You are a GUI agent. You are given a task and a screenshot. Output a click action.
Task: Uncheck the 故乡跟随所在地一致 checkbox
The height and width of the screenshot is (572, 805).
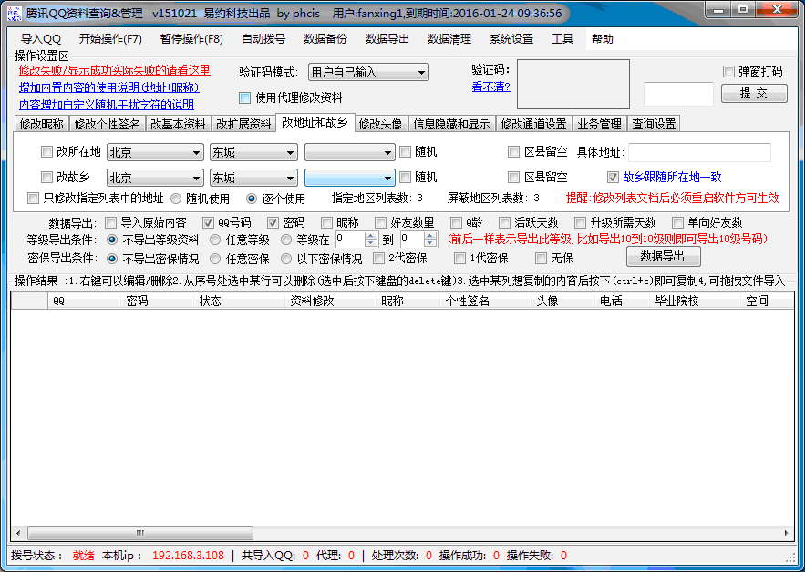tap(613, 177)
